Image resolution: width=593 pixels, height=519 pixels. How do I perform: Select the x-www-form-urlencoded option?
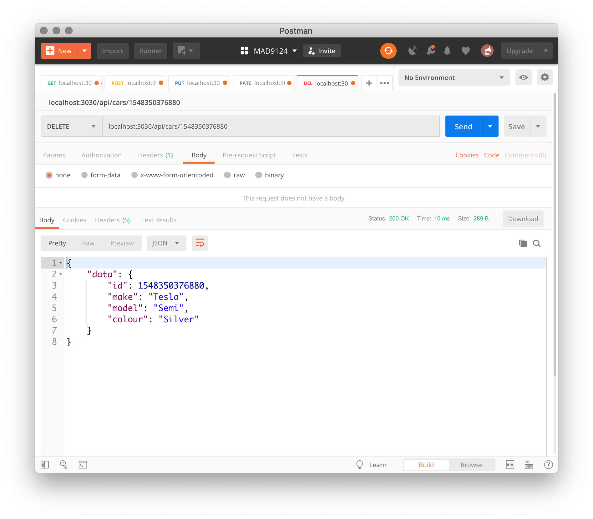tap(134, 175)
